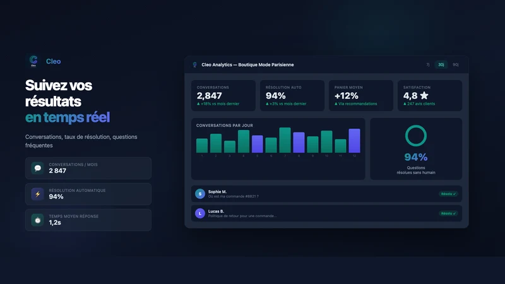Click the green bar for day 4
The height and width of the screenshot is (284, 505).
[x=244, y=141]
